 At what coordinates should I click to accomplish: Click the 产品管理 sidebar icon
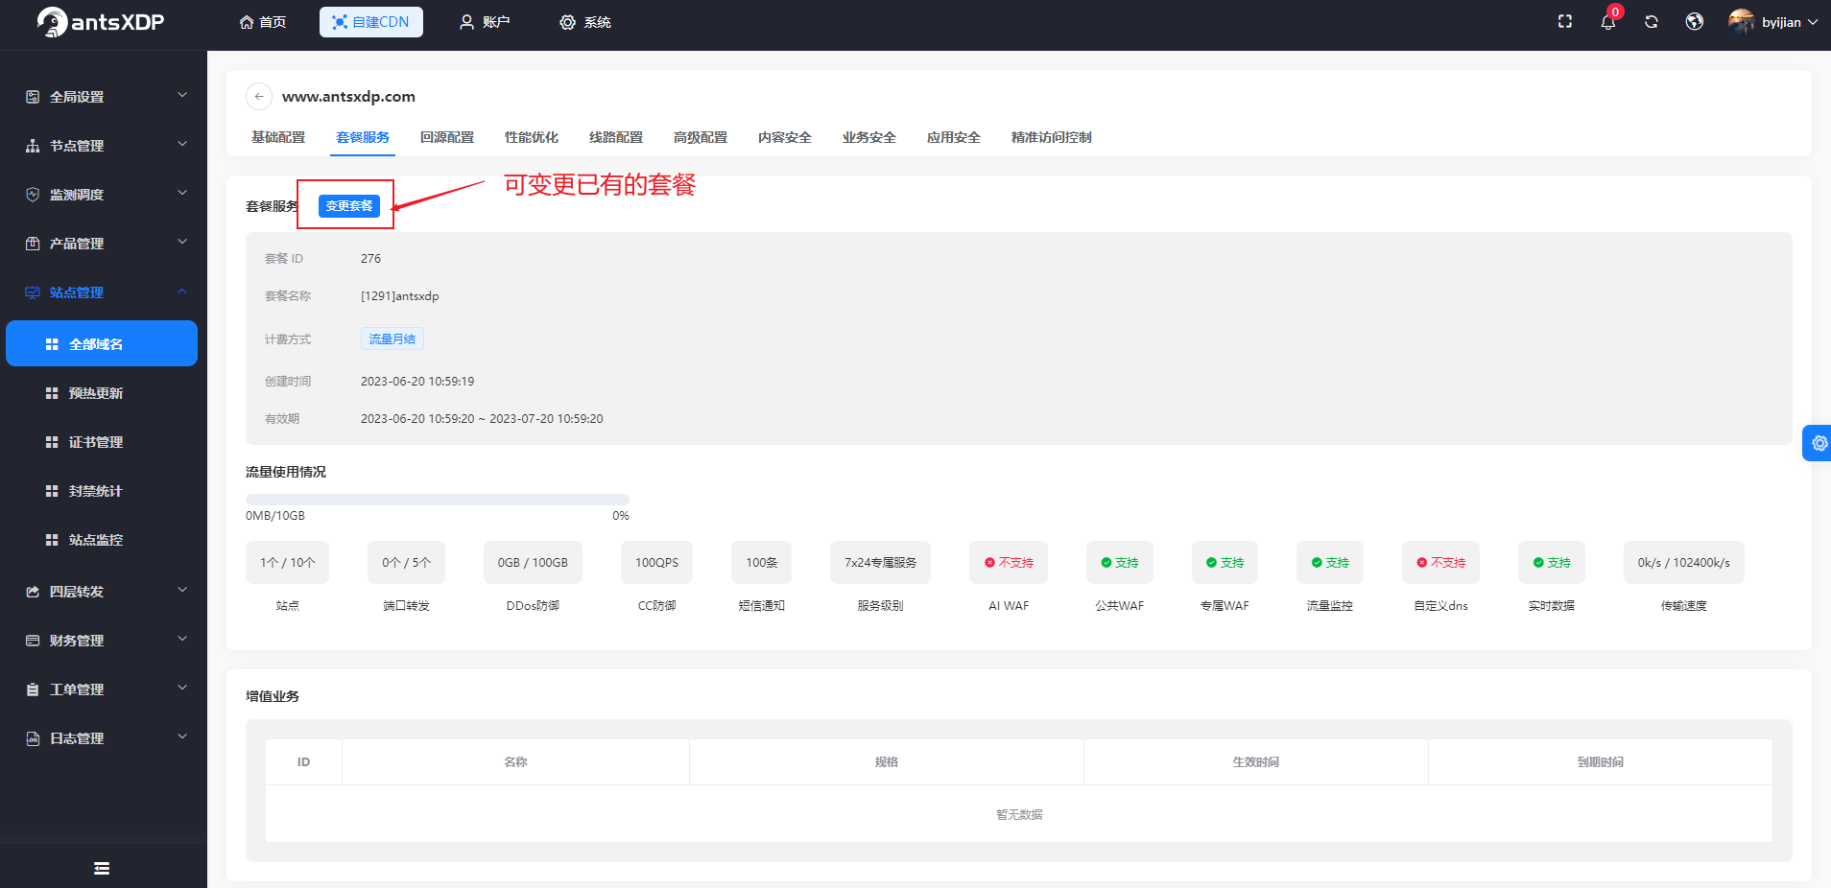tap(33, 244)
